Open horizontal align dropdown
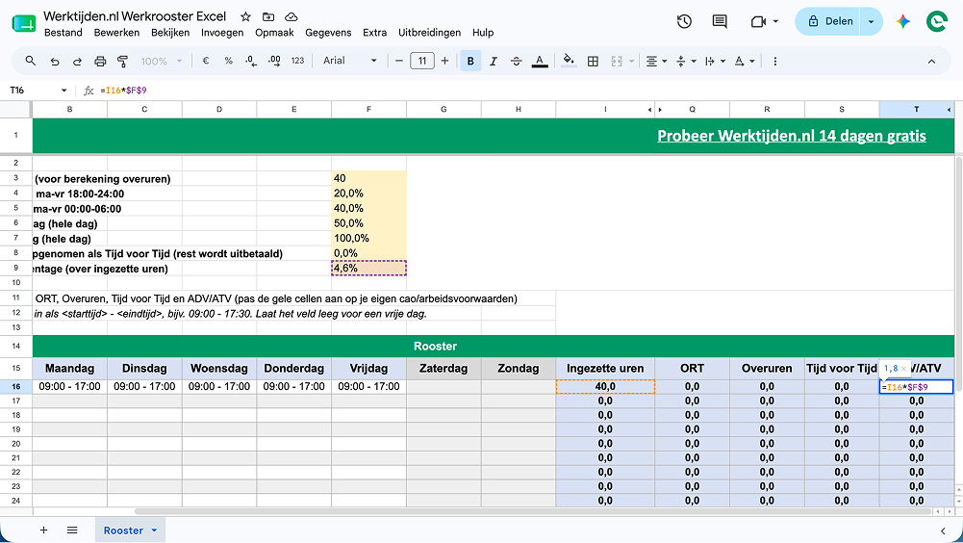This screenshot has height=543, width=963. coord(656,61)
